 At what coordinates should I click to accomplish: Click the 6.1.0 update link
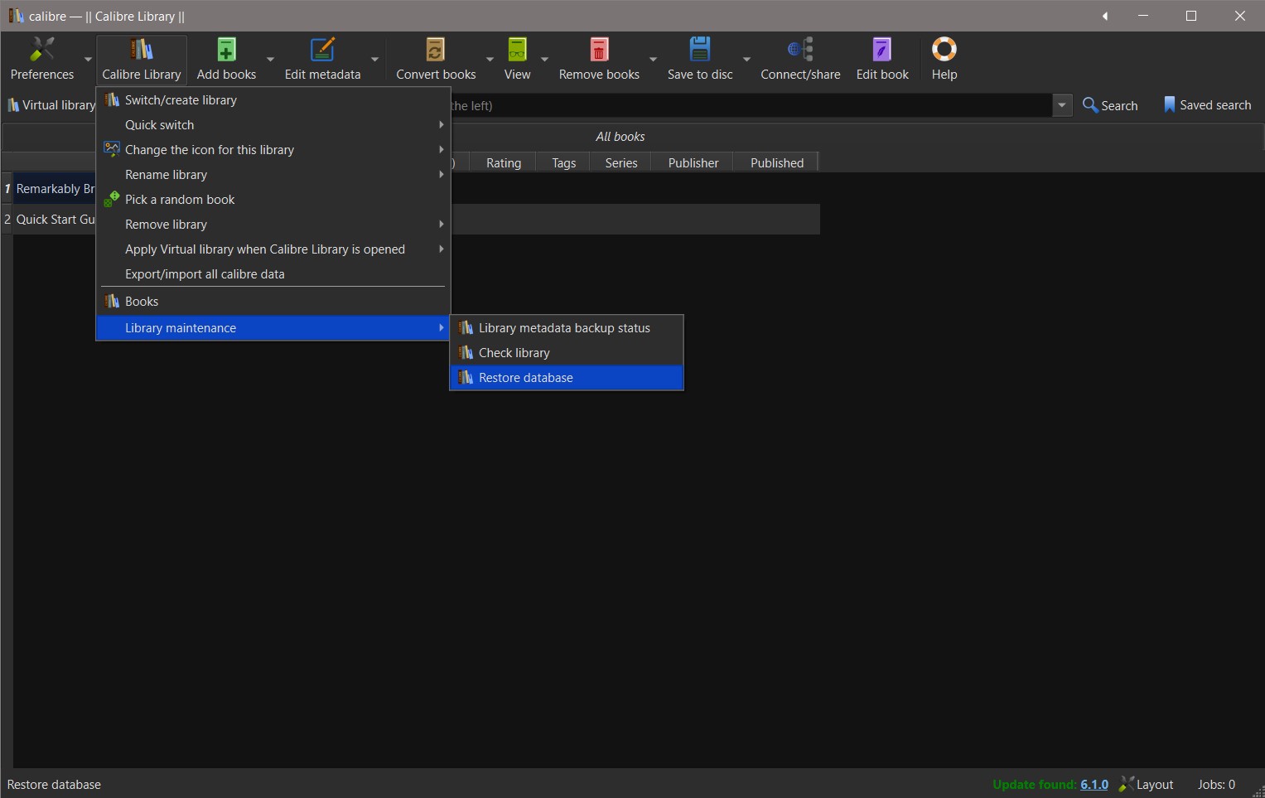click(x=1094, y=785)
